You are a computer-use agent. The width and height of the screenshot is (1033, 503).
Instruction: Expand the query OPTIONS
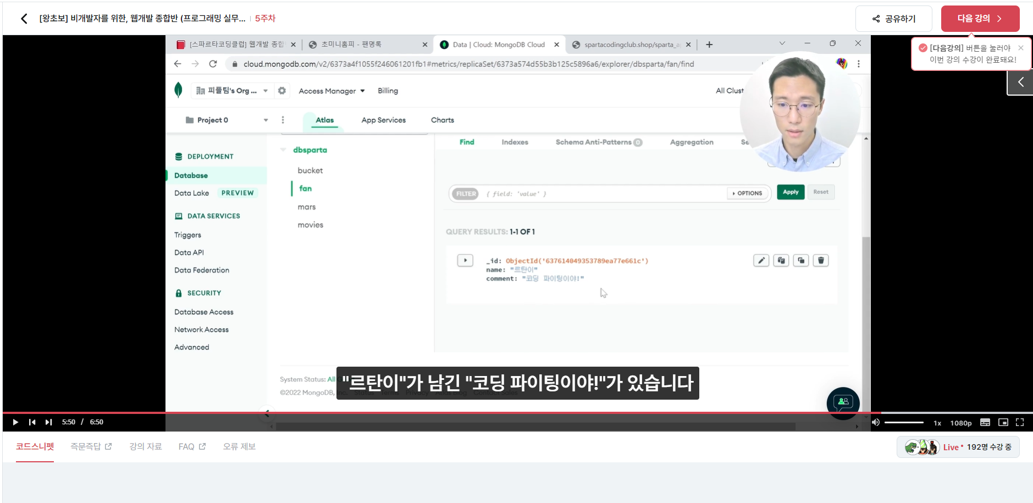pos(747,194)
